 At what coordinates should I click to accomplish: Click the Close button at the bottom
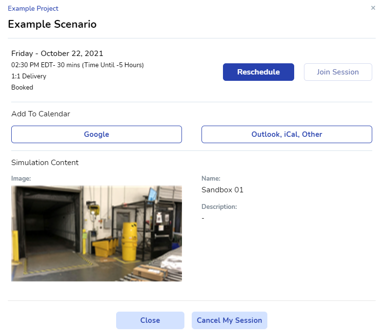pos(150,320)
